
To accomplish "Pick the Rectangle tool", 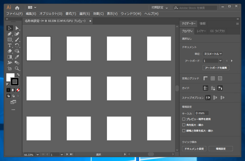I will click(10, 40).
